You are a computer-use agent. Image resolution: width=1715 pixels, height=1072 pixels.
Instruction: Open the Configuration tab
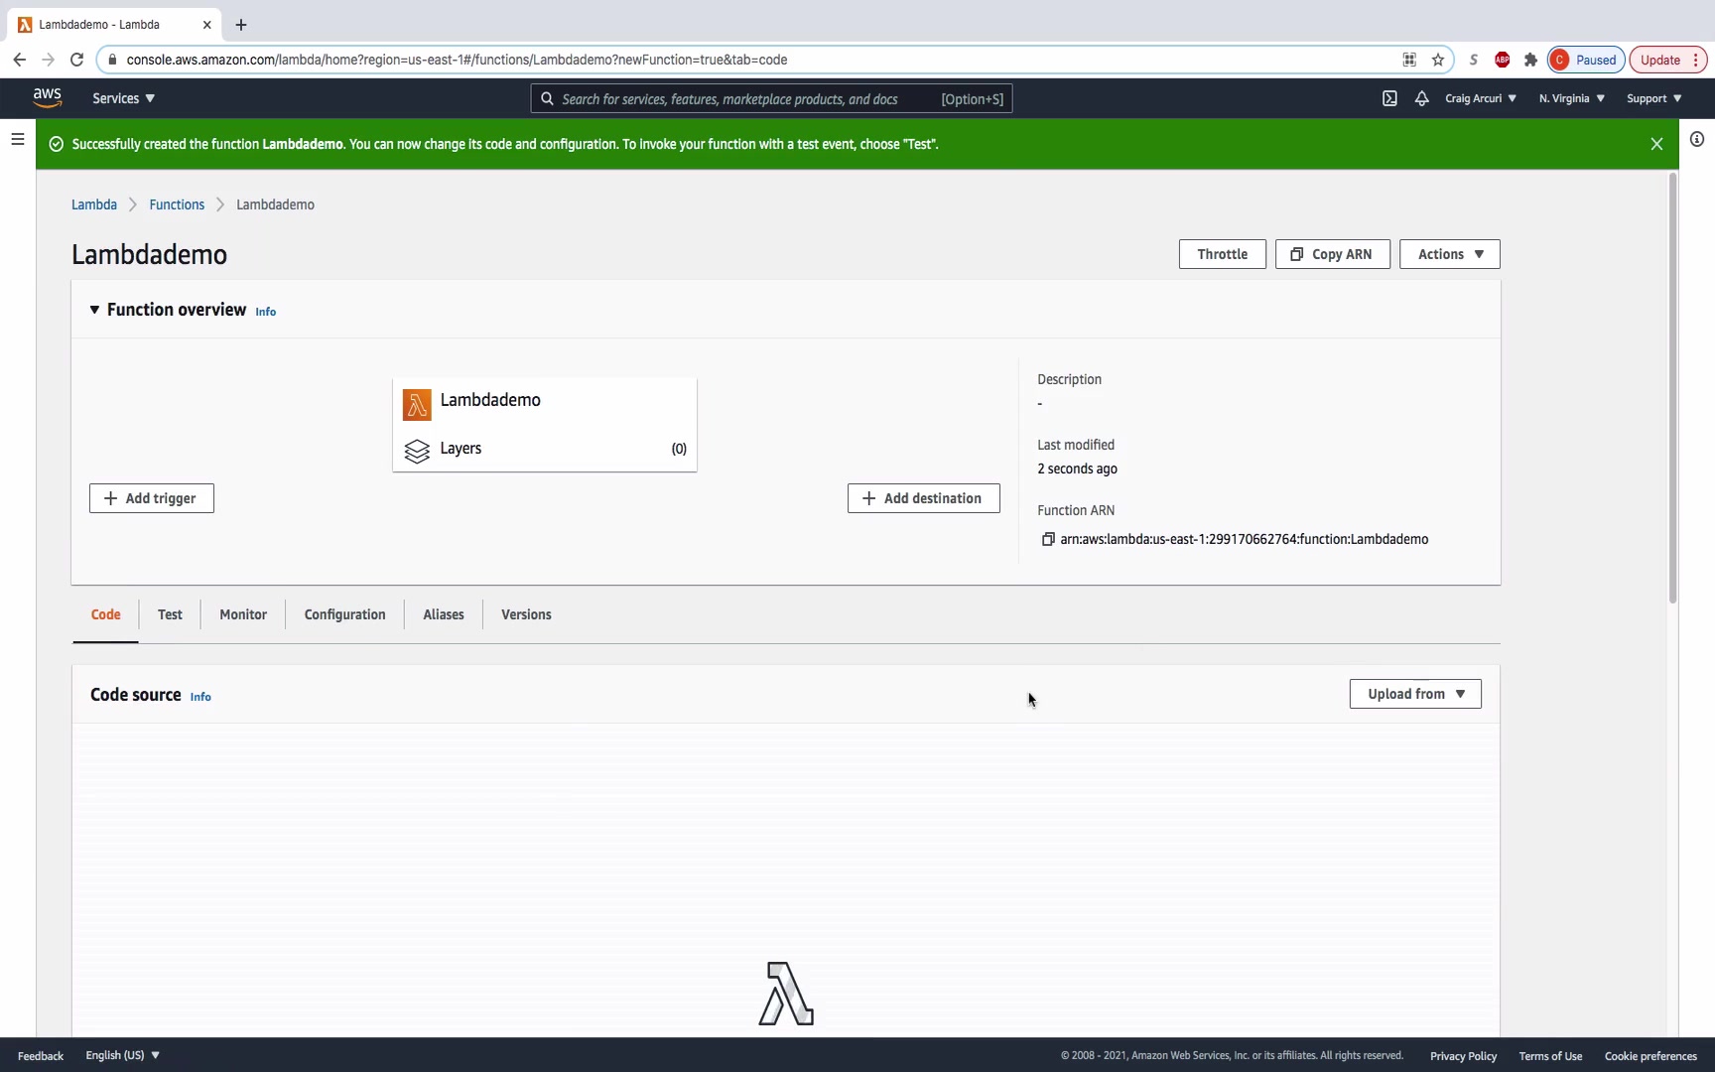(x=344, y=614)
